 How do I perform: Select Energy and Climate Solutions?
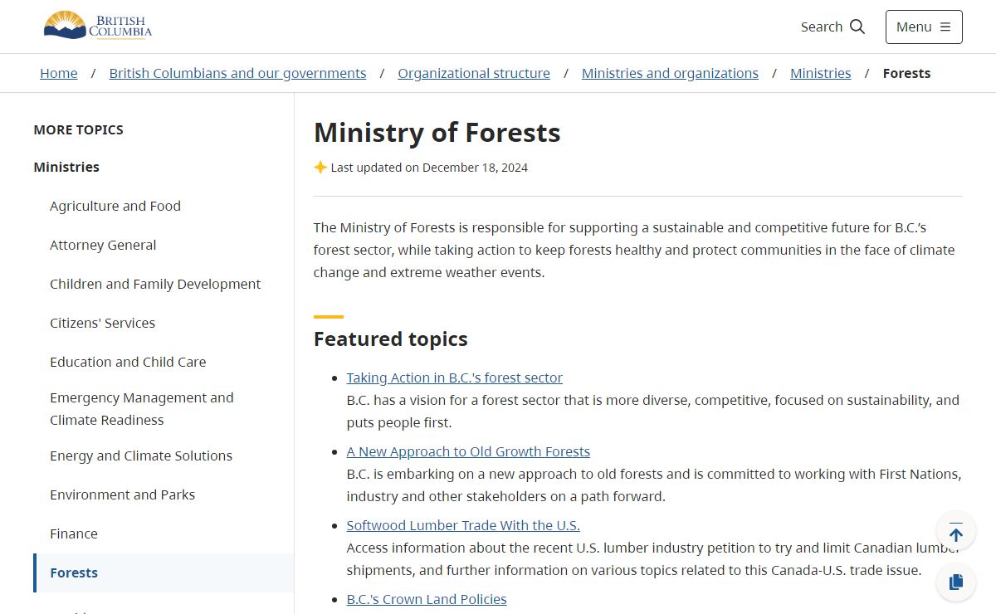141,456
